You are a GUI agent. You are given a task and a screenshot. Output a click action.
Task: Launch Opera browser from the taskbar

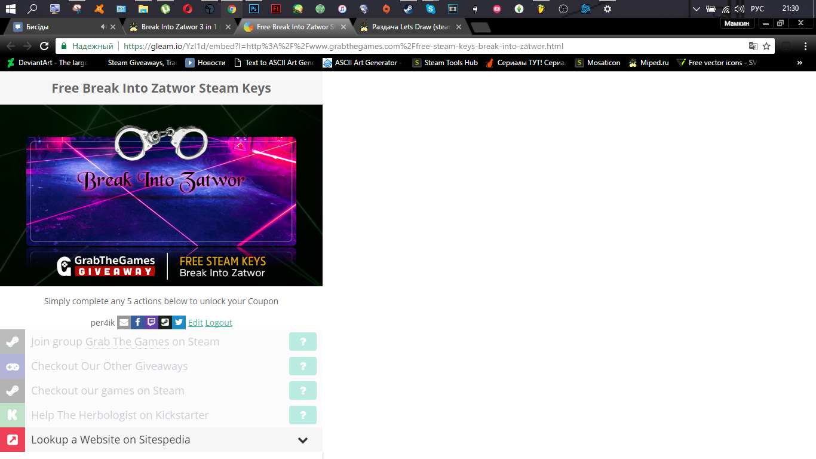[x=188, y=9]
